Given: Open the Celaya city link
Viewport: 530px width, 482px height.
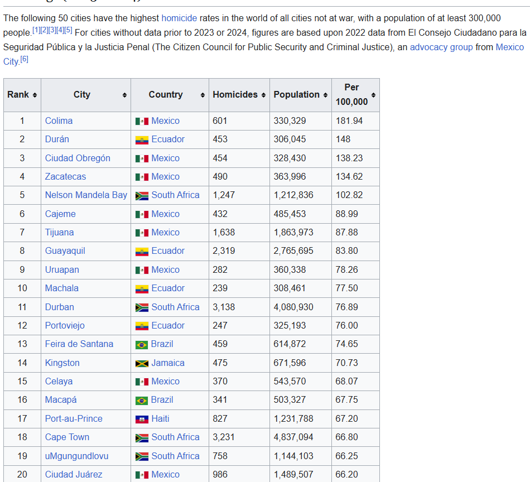Looking at the screenshot, I should pos(59,381).
